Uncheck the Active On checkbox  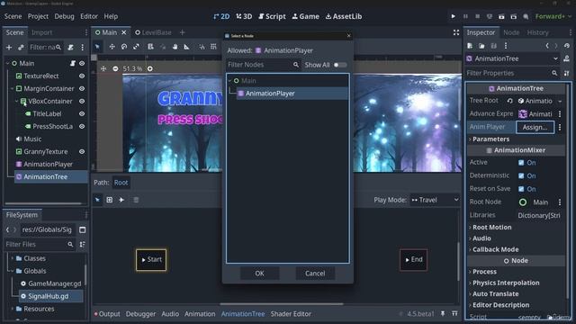[521, 163]
